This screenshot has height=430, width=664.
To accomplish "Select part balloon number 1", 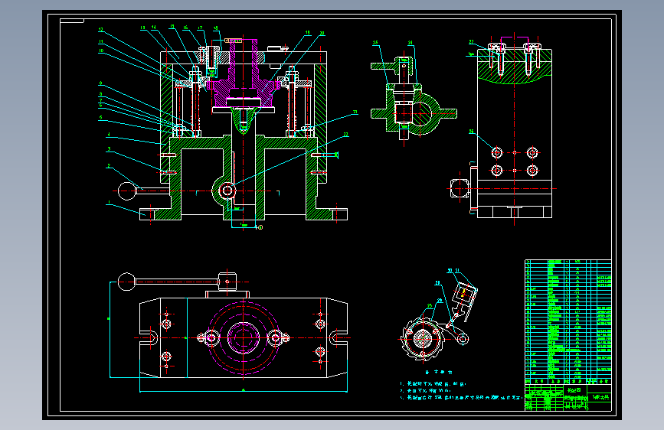I will pos(109,203).
